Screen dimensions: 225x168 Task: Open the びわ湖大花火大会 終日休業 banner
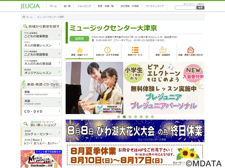click(x=135, y=131)
